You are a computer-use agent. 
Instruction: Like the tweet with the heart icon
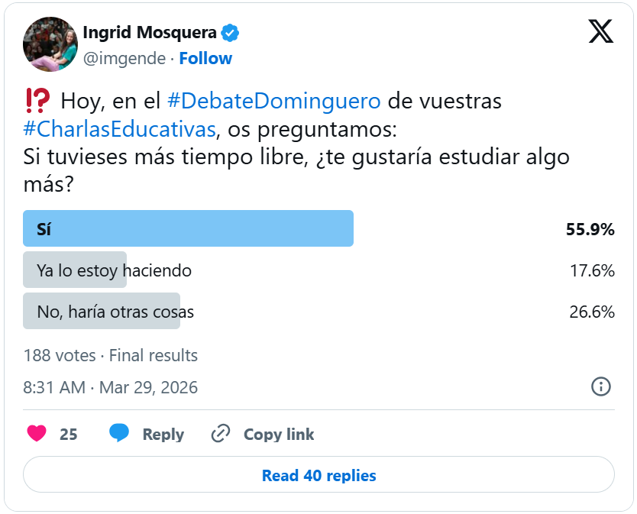point(37,434)
